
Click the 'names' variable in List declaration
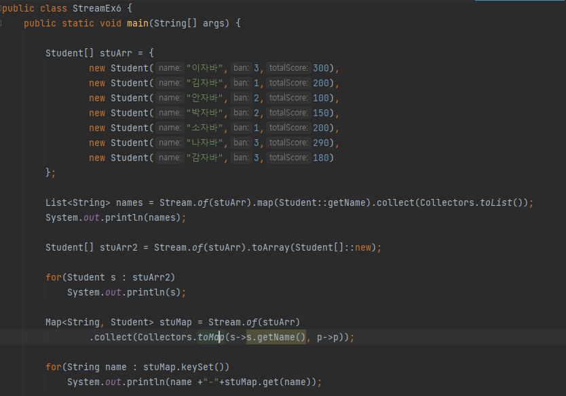coord(129,202)
